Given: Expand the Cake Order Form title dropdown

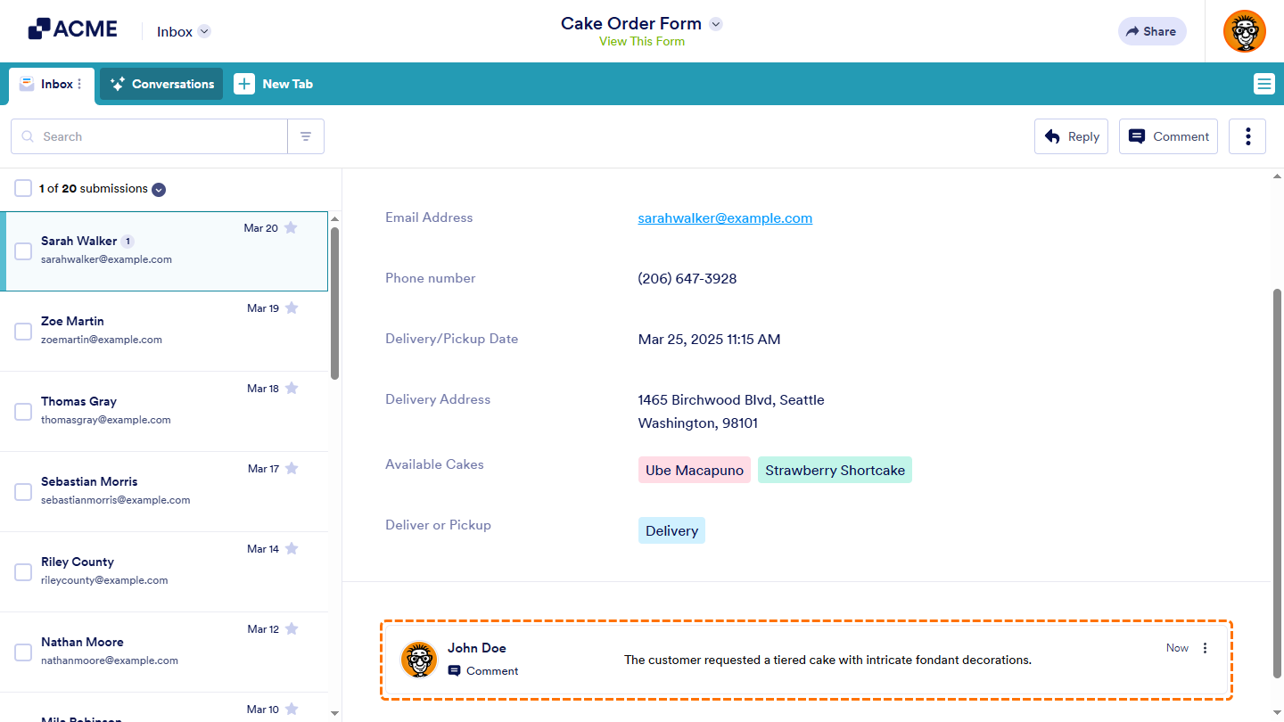Looking at the screenshot, I should 715,23.
